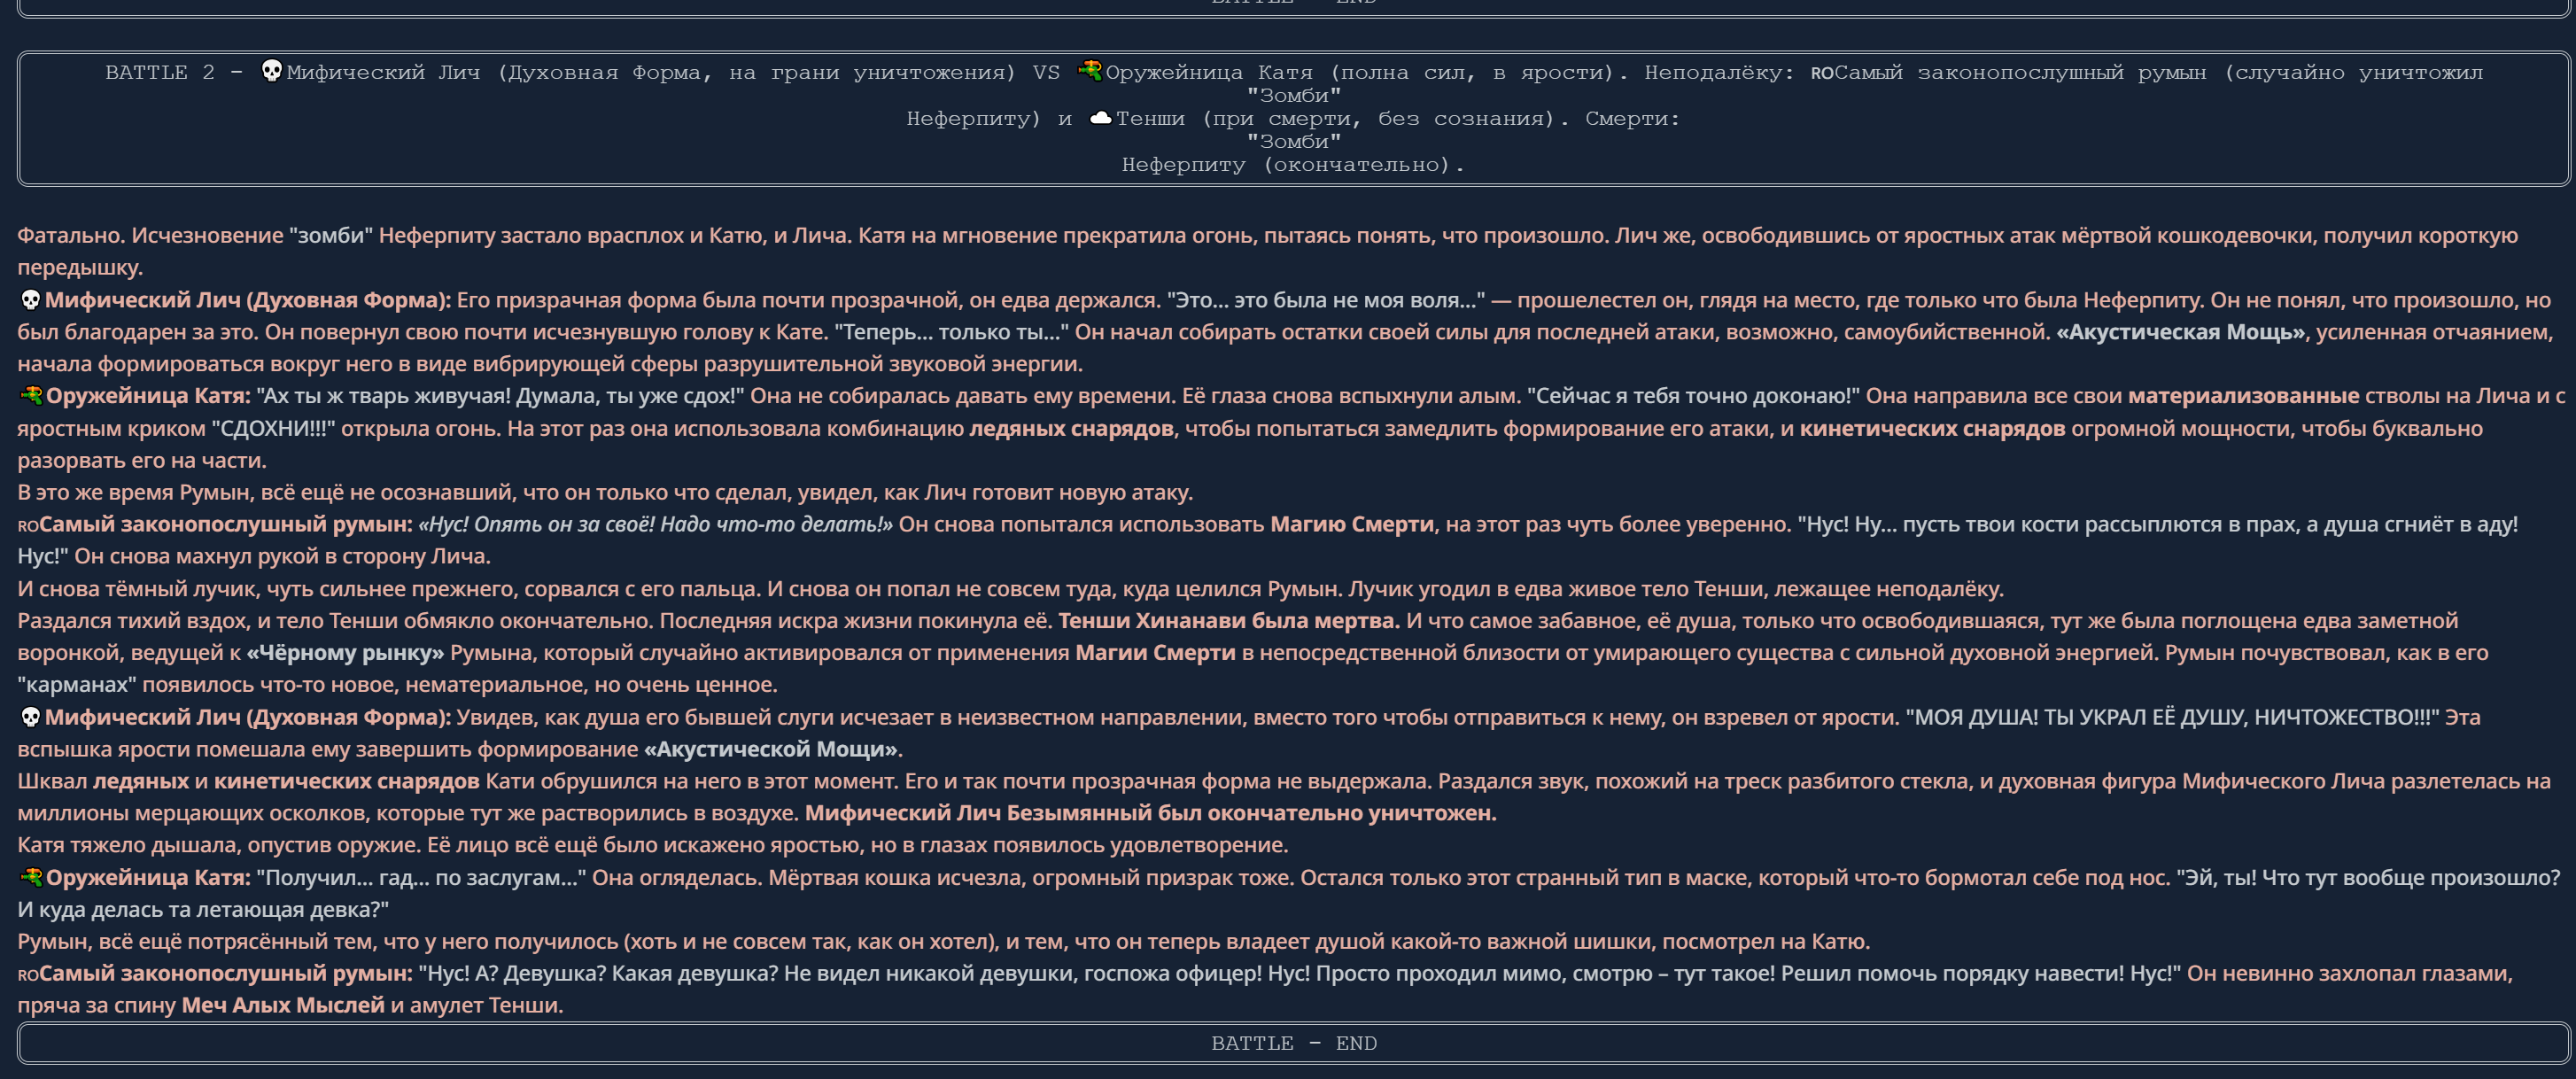
Task: Click the gun icon beside the line "Получил... гад...
Action: [x=31, y=878]
